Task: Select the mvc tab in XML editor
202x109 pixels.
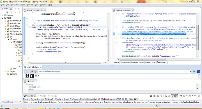Action: (154, 62)
